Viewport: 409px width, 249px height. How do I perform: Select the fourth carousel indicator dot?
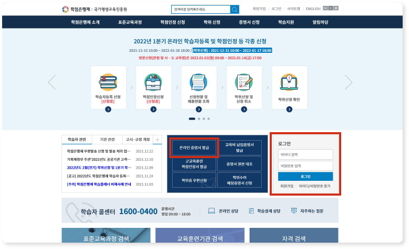(208, 118)
